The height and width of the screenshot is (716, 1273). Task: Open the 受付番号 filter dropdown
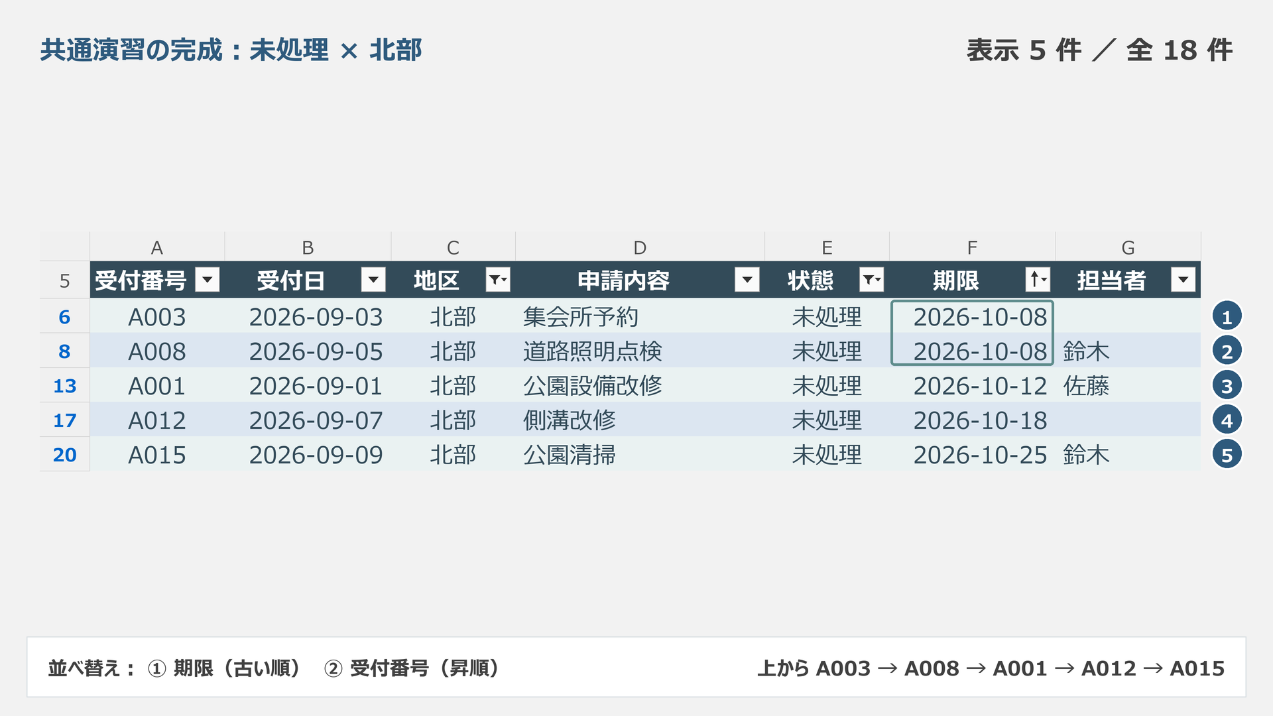208,280
